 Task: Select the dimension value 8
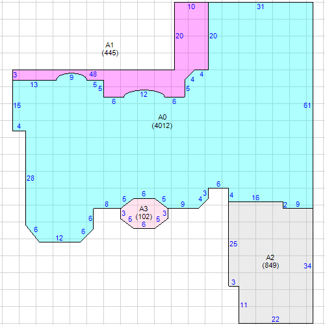[x=107, y=204]
